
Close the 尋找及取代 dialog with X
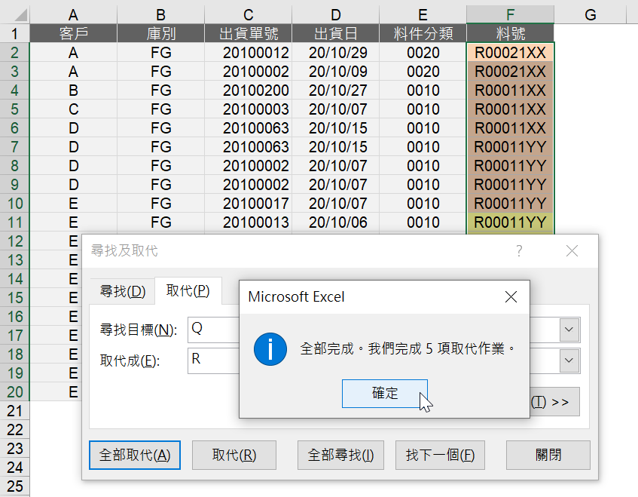click(x=572, y=251)
